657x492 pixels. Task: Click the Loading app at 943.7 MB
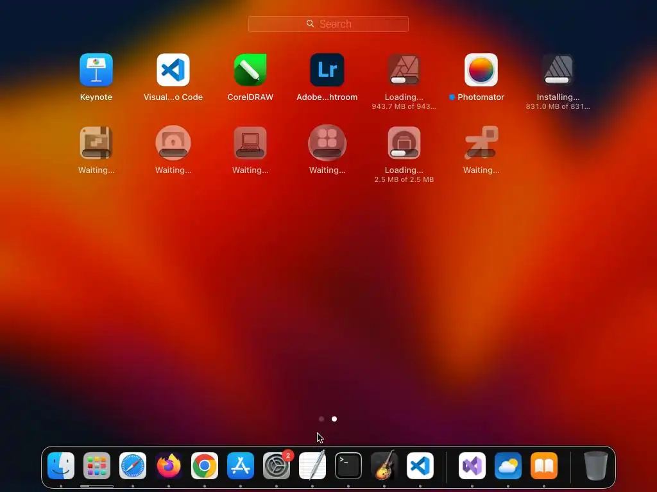[404, 70]
